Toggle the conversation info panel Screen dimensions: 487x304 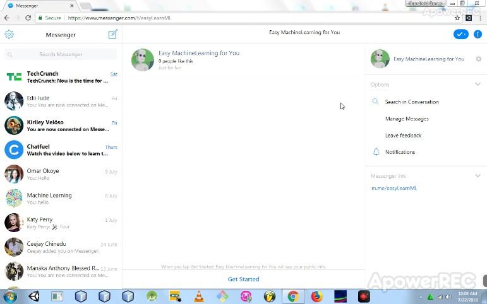click(x=478, y=34)
